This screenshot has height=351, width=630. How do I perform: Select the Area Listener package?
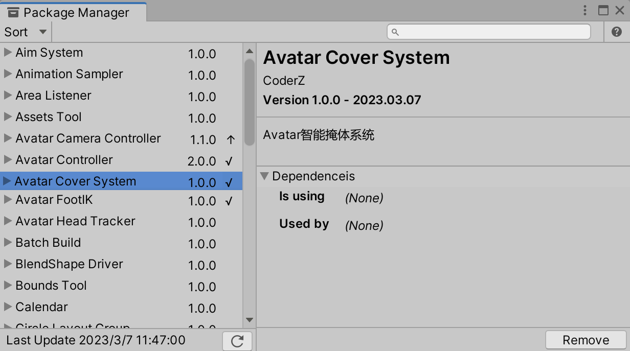[x=121, y=96]
